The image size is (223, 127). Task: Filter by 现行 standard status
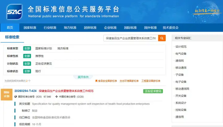click(x=38, y=71)
